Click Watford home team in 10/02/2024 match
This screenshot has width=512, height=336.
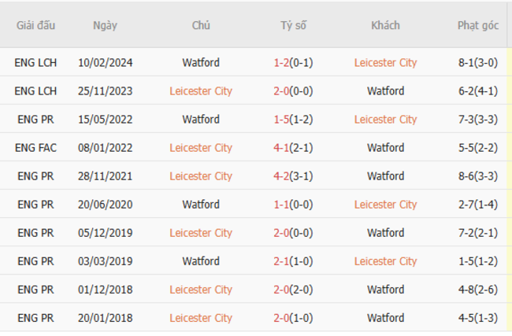tap(201, 62)
